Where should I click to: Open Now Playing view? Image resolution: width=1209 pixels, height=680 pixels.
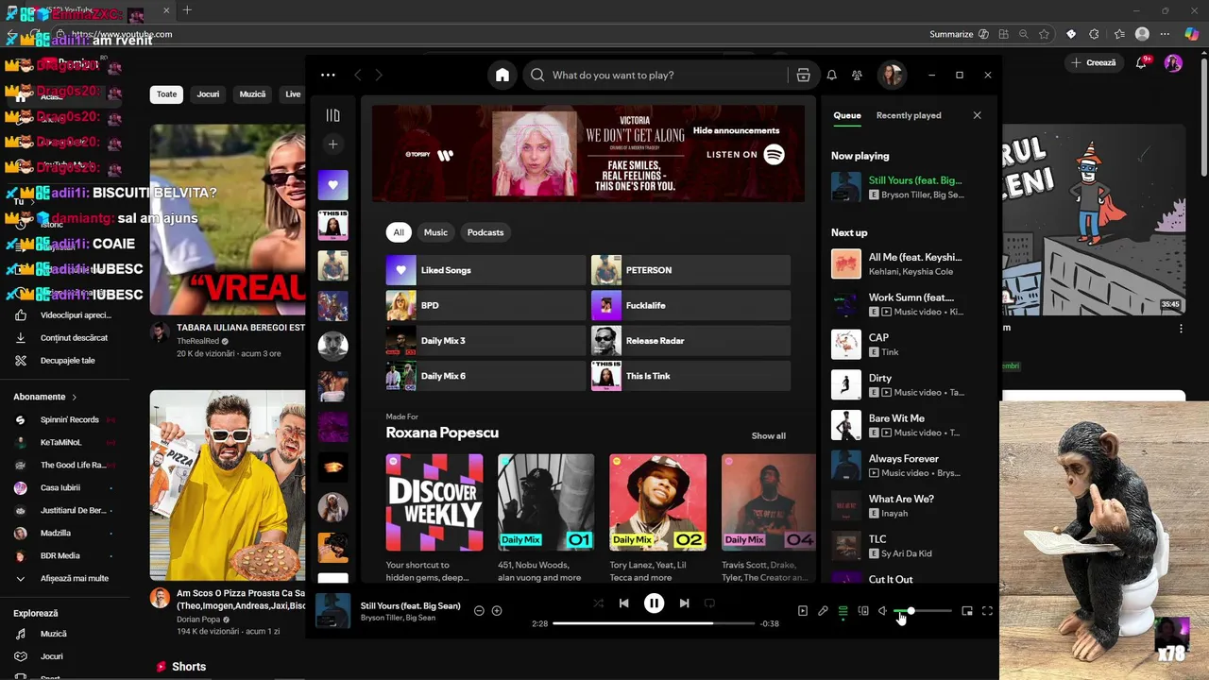803,611
